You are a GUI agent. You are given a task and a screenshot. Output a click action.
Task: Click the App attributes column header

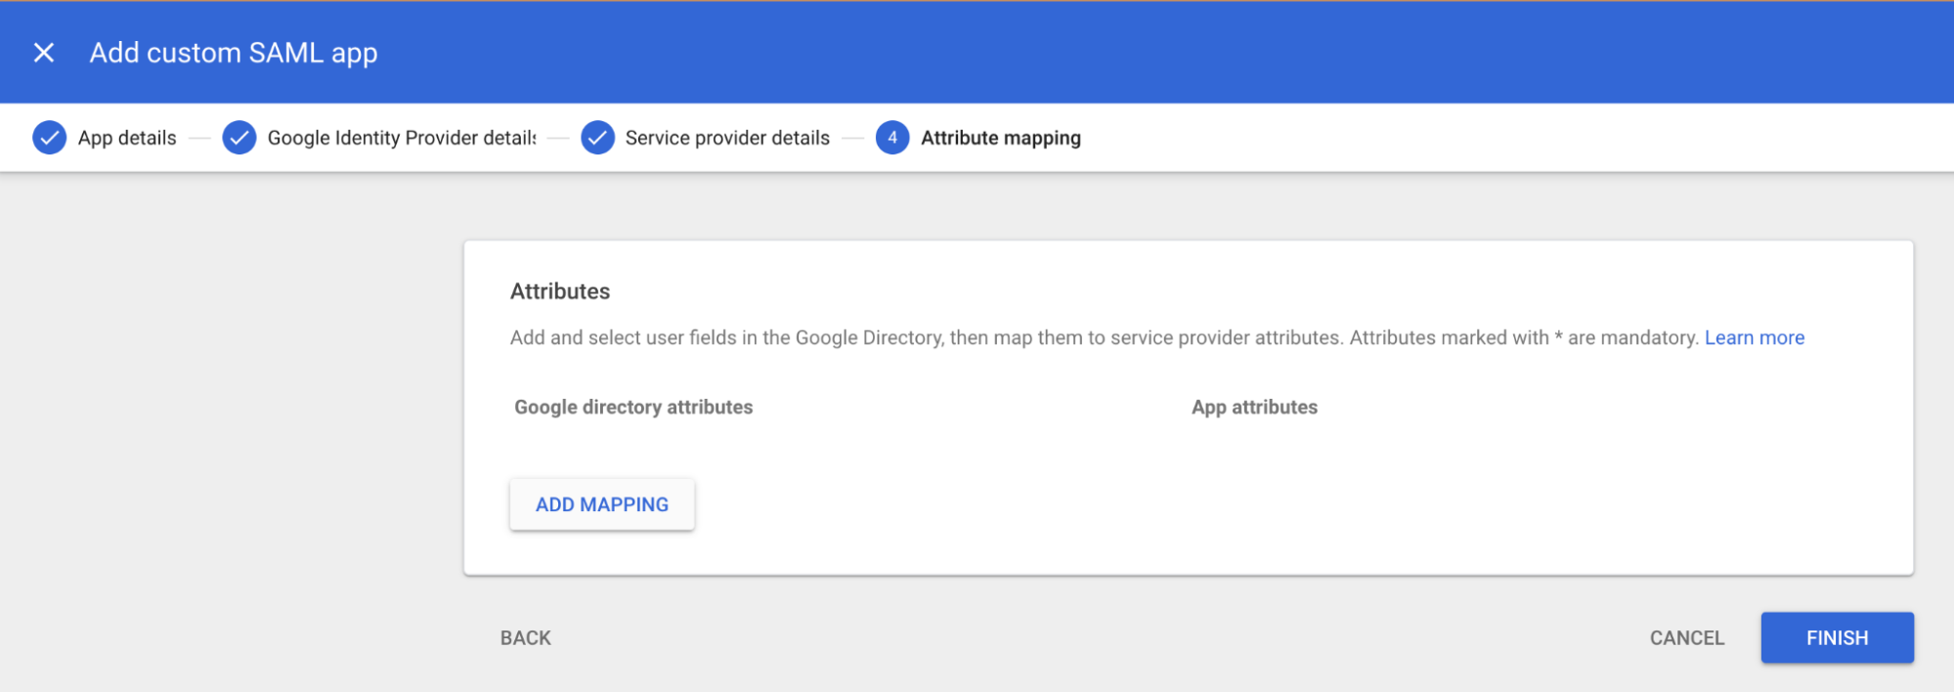click(x=1254, y=407)
